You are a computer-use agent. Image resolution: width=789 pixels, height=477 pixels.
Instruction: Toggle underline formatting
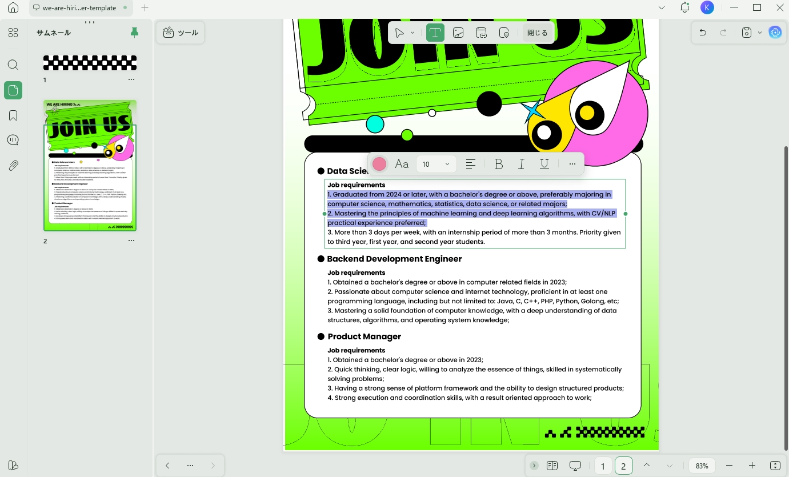544,164
